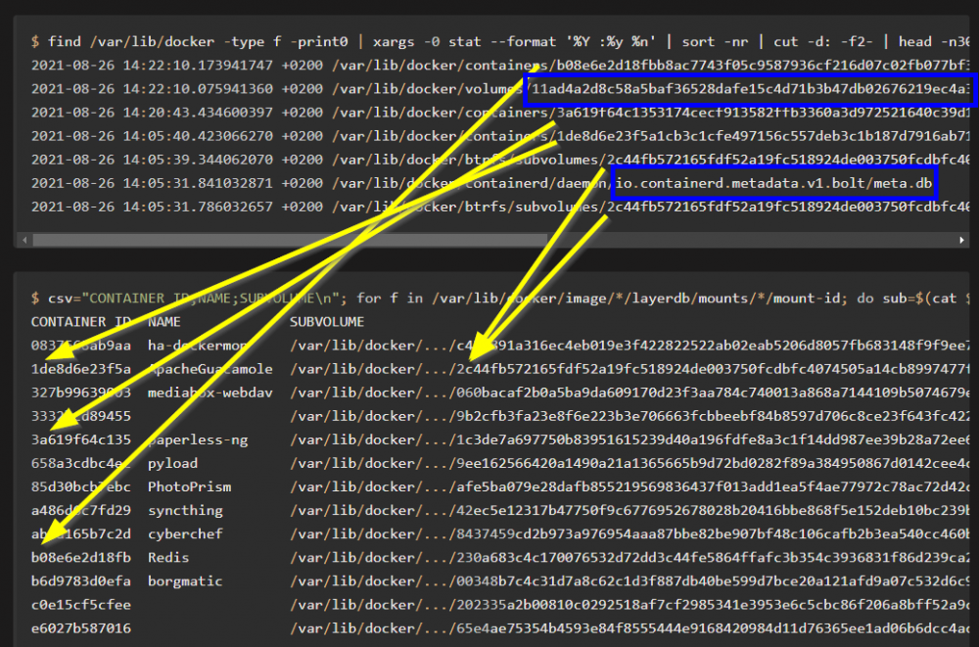Click the syncthing container name
Viewport: 979px width, 647px height.
tap(185, 510)
